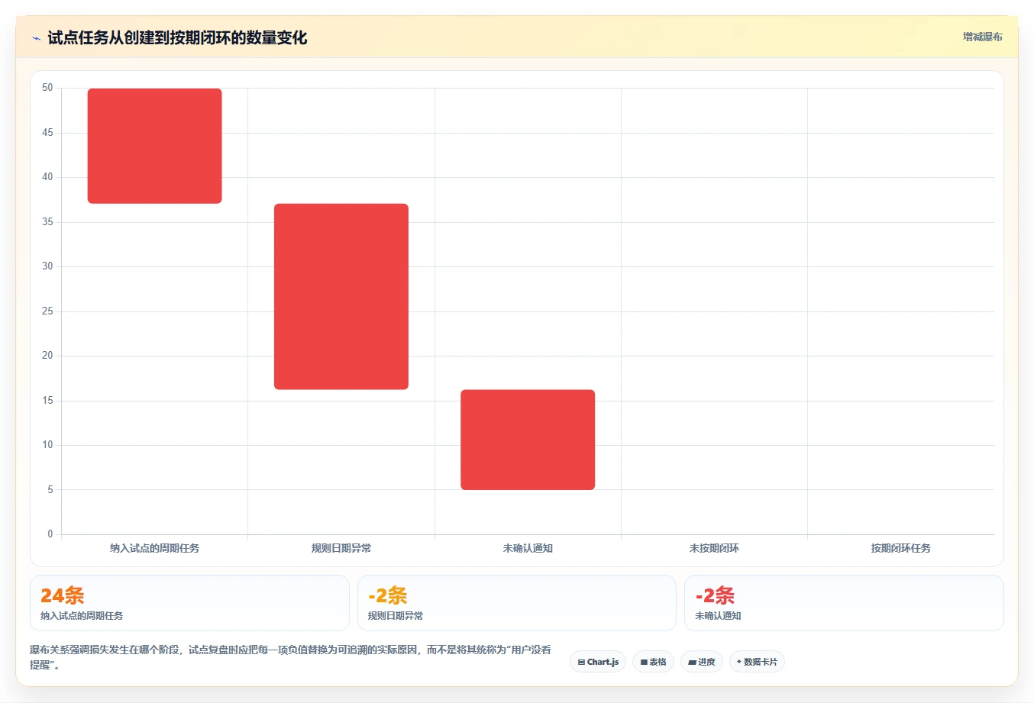Click the x-axis label 未确认通知
This screenshot has width=1034, height=703.
[x=528, y=548]
